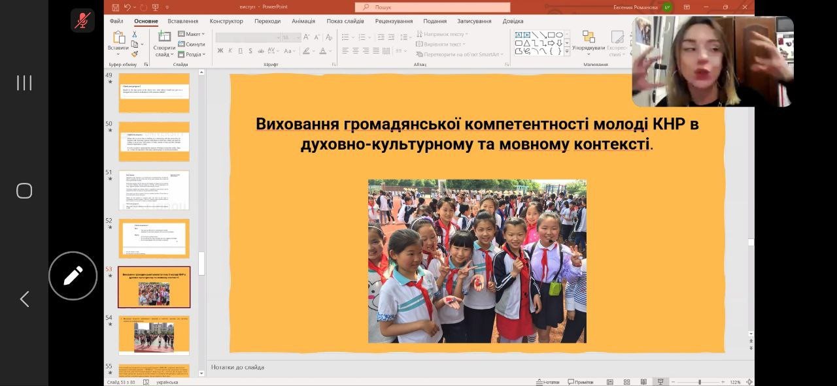Click the Slide Sorter view icon
This screenshot has width=837, height=386.
coord(627,382)
